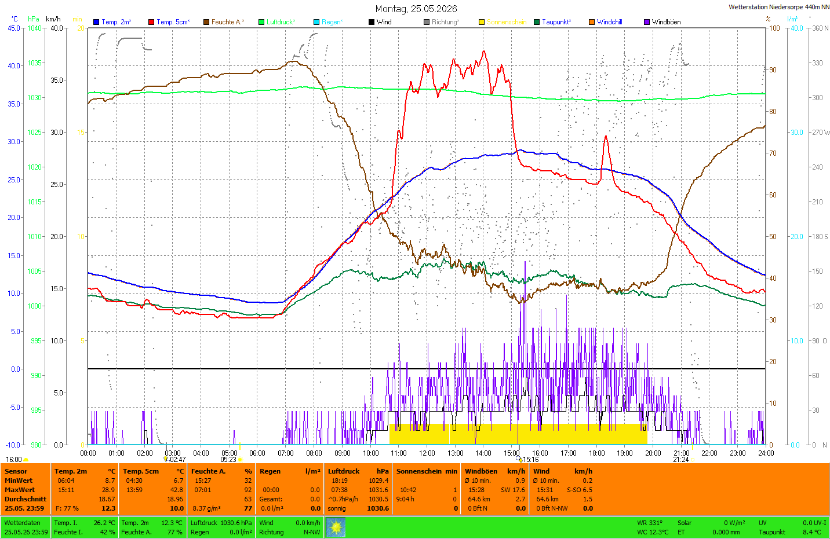Click the "06:00" time axis label

(x=257, y=453)
